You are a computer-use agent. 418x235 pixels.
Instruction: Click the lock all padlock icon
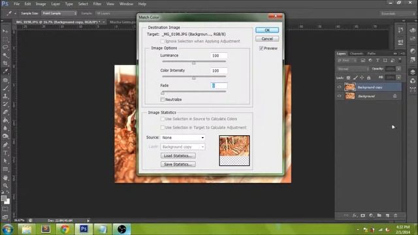[368, 78]
